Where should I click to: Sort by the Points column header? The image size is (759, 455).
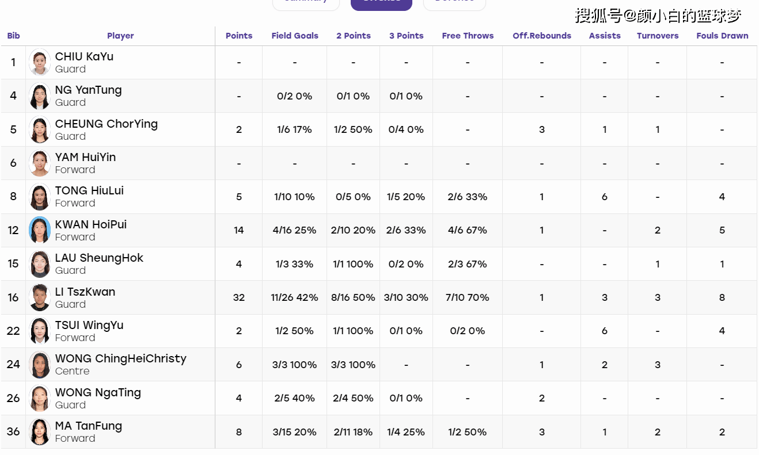tap(239, 36)
